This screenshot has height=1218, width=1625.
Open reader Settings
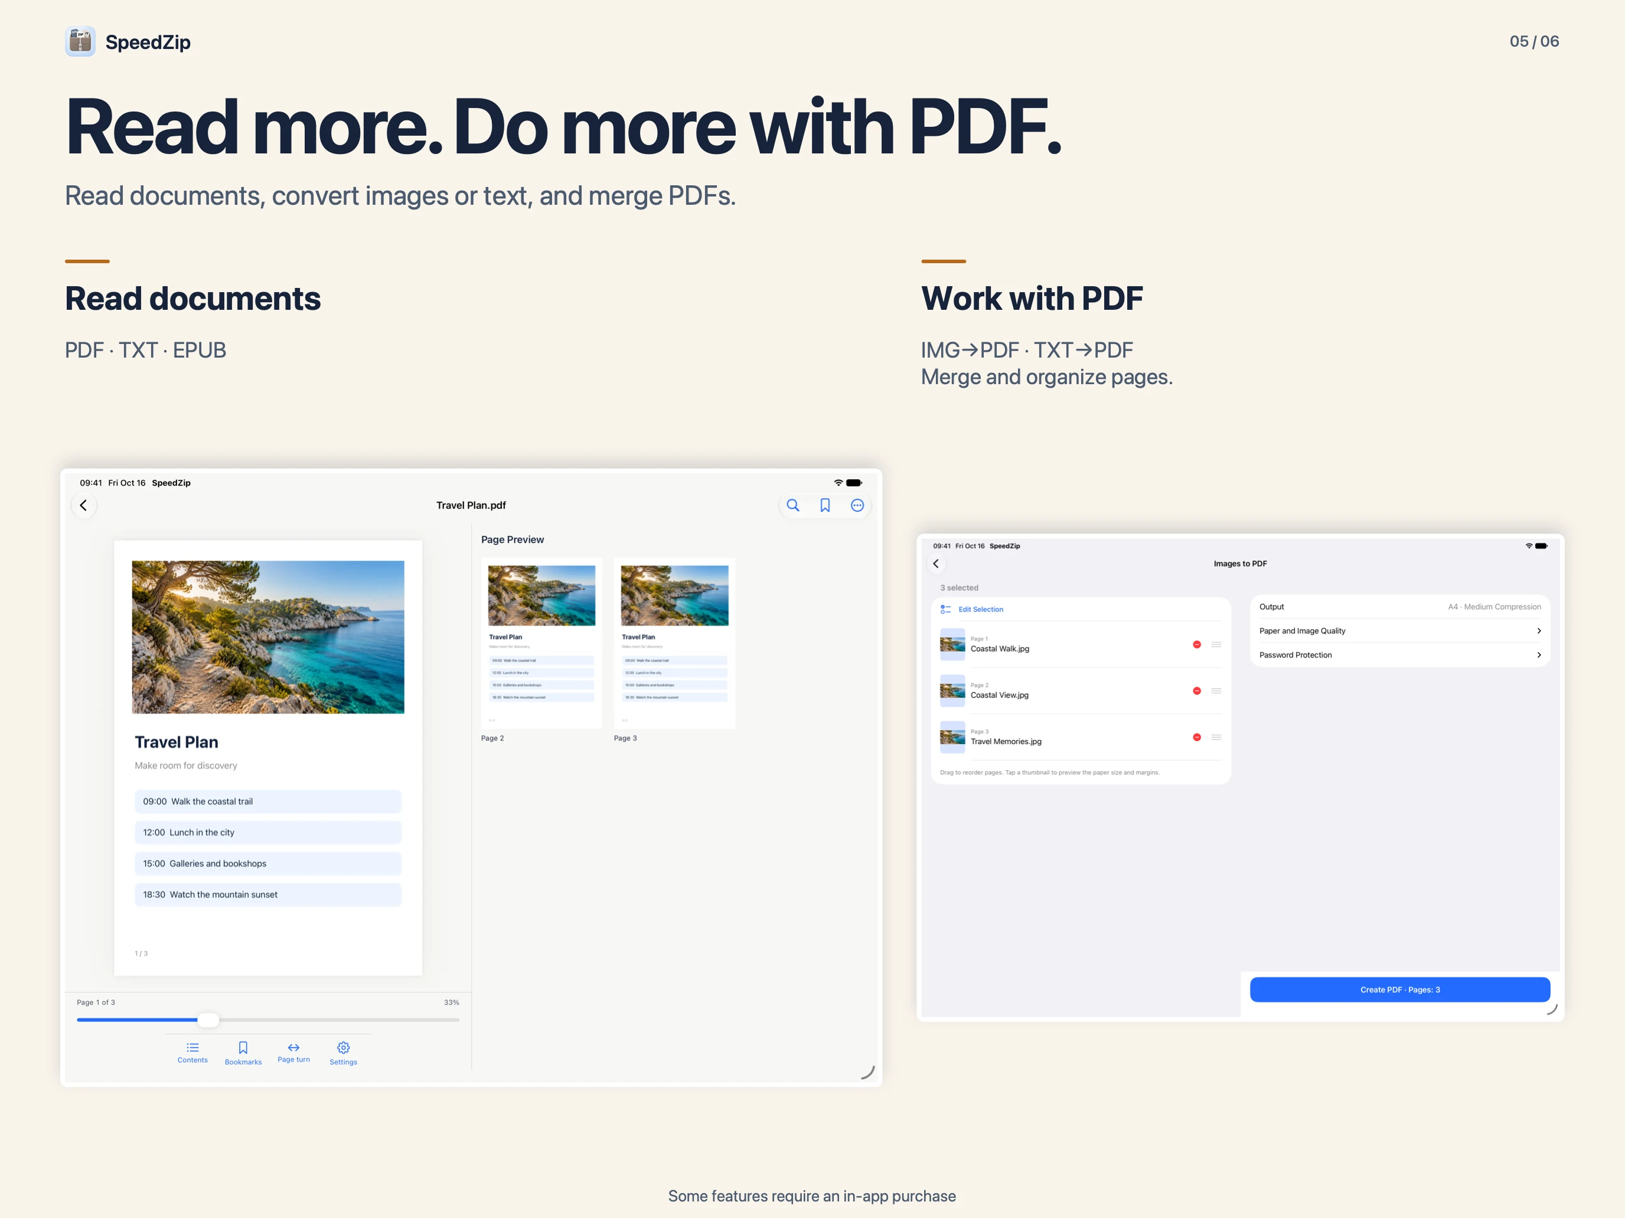pos(343,1053)
